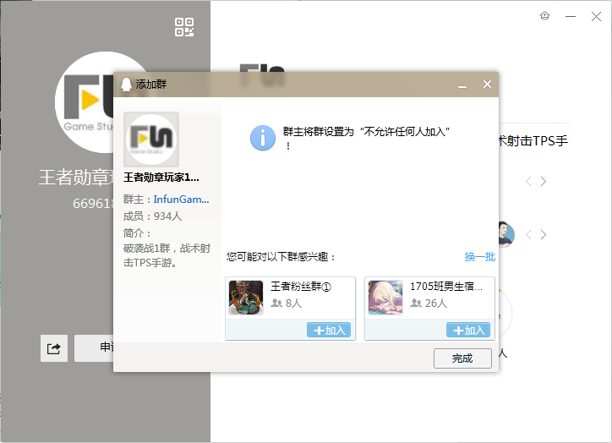This screenshot has height=443, width=612.
Task: Click the 申请 button in the group profile
Action: (x=94, y=348)
